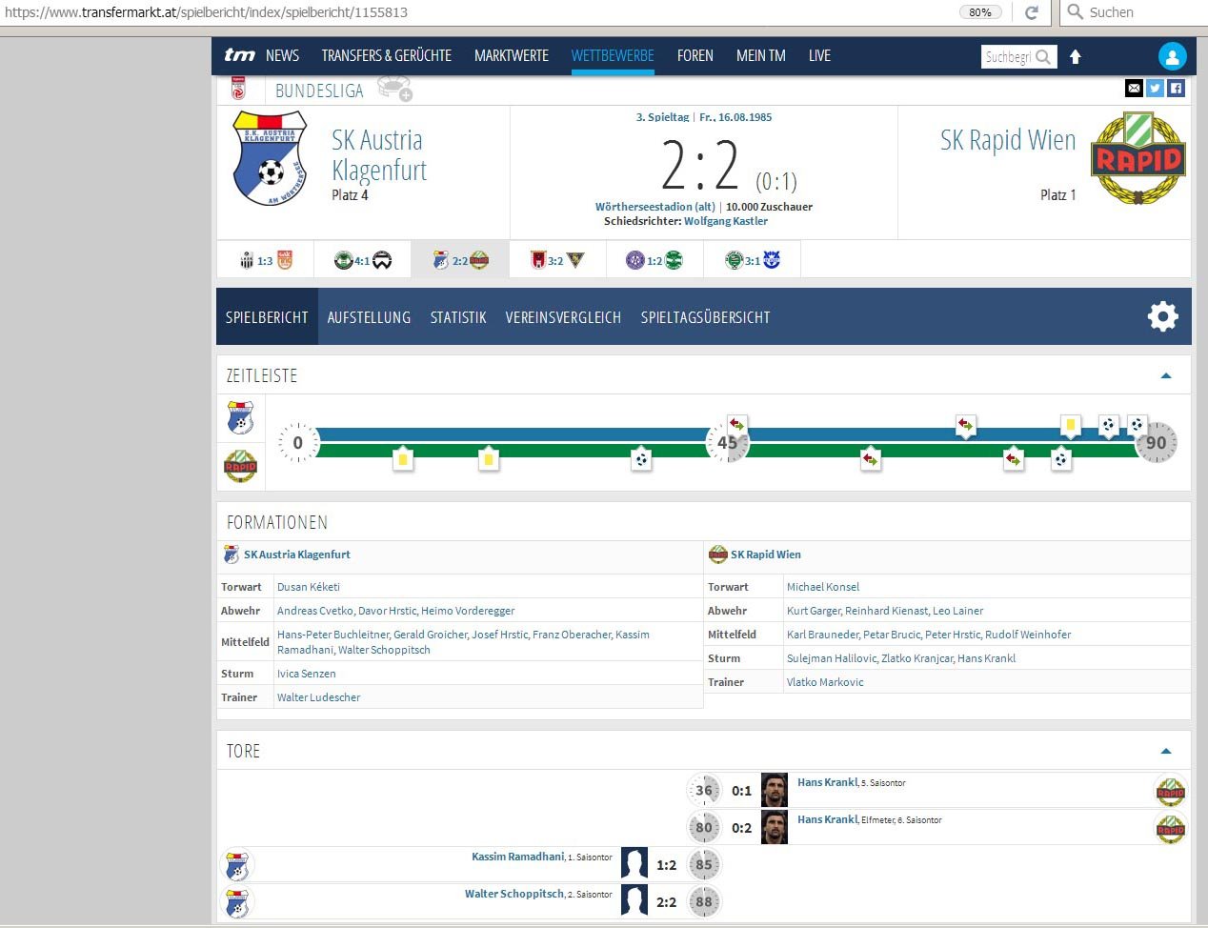Share the match report on Facebook
The image size is (1208, 928).
1176,89
